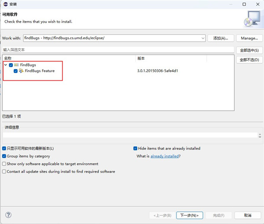Screen dimensions: 264x224
Task: Collapse the FindBugs tree category
Action: click(6, 65)
